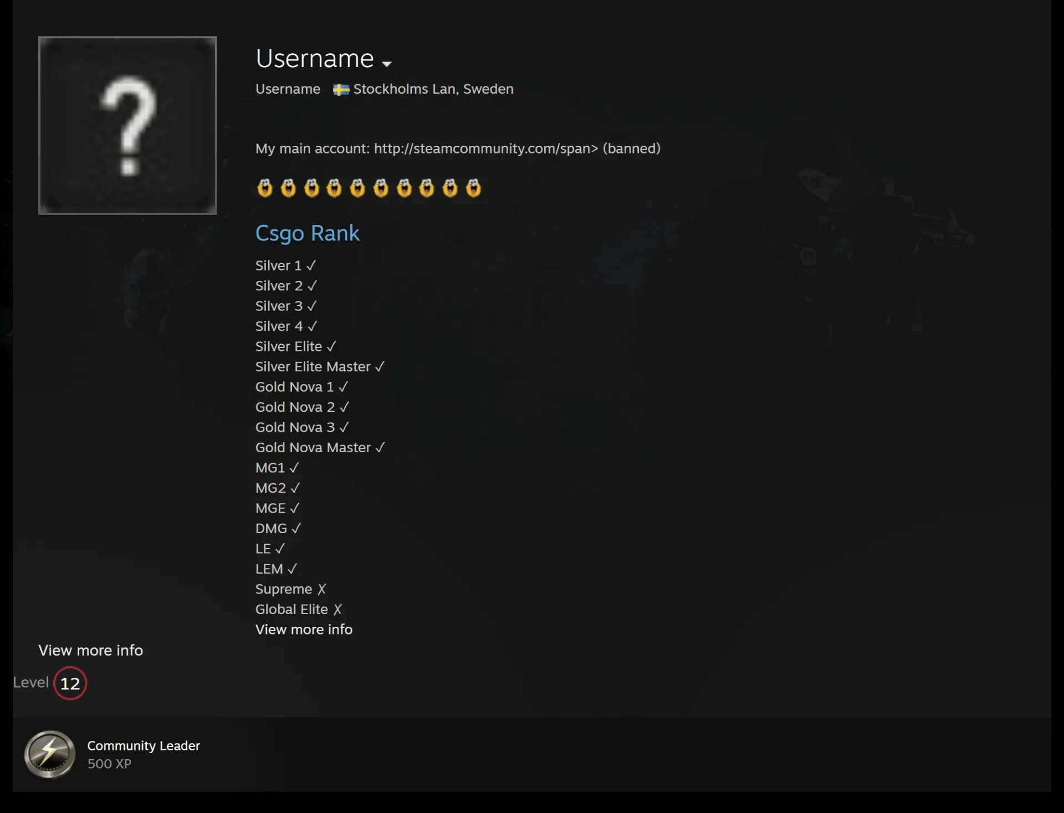
Task: Click the X mark beside Supreme
Action: click(x=322, y=589)
